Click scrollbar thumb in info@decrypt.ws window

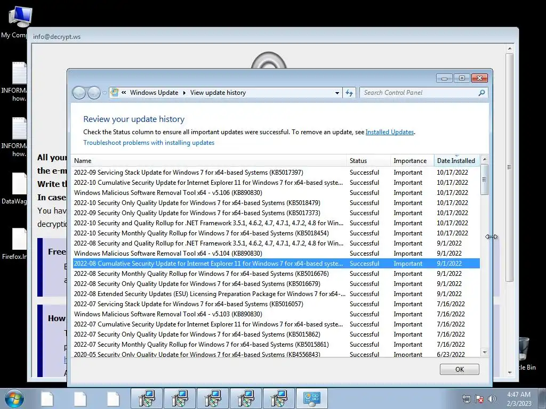pyautogui.click(x=509, y=167)
